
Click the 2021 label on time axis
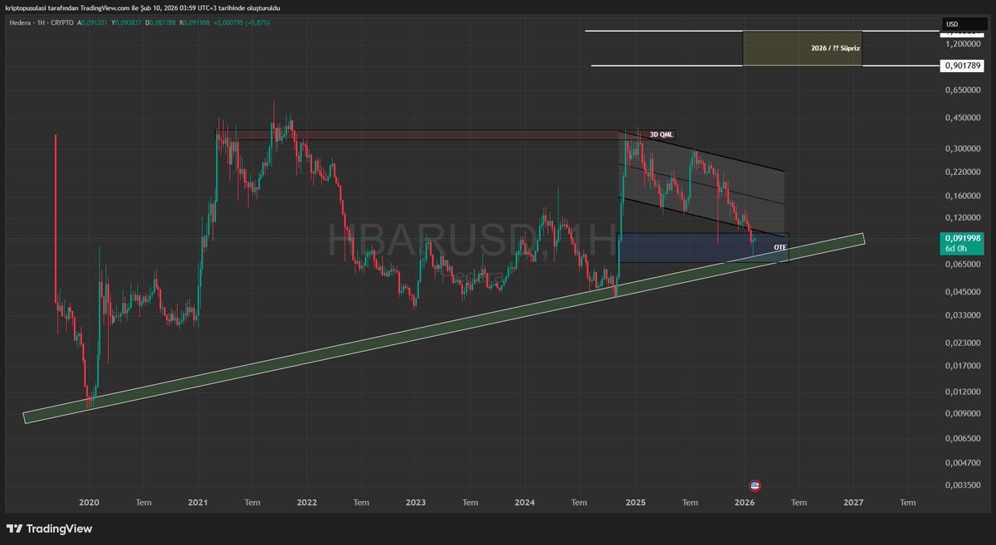(198, 502)
